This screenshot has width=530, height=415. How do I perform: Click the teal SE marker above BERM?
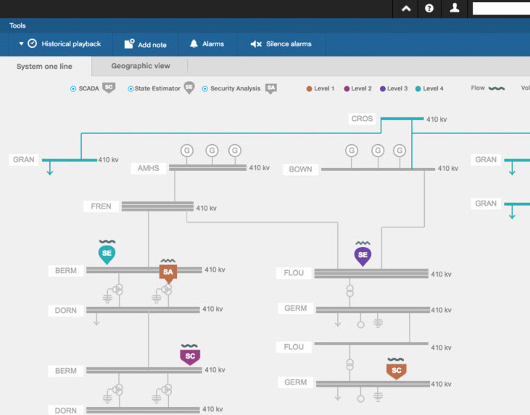(x=107, y=254)
